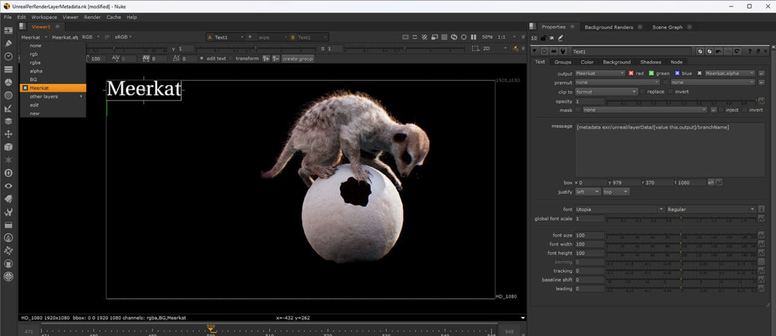Enable the replace checkbox

point(644,92)
